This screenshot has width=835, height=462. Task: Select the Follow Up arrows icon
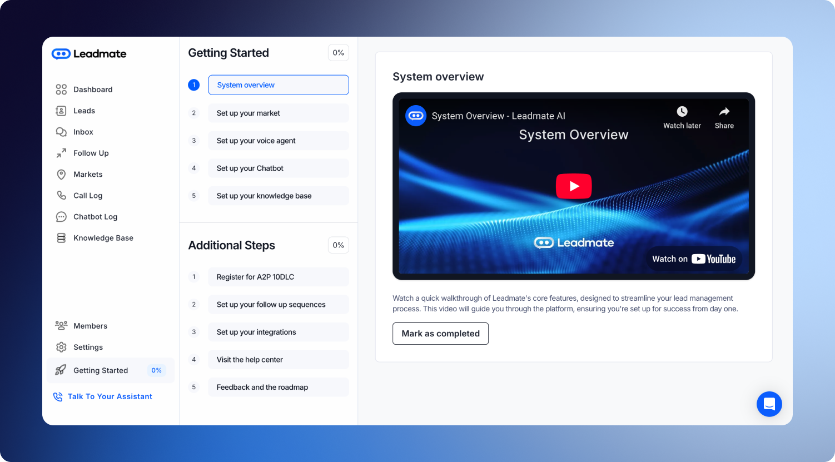click(61, 153)
